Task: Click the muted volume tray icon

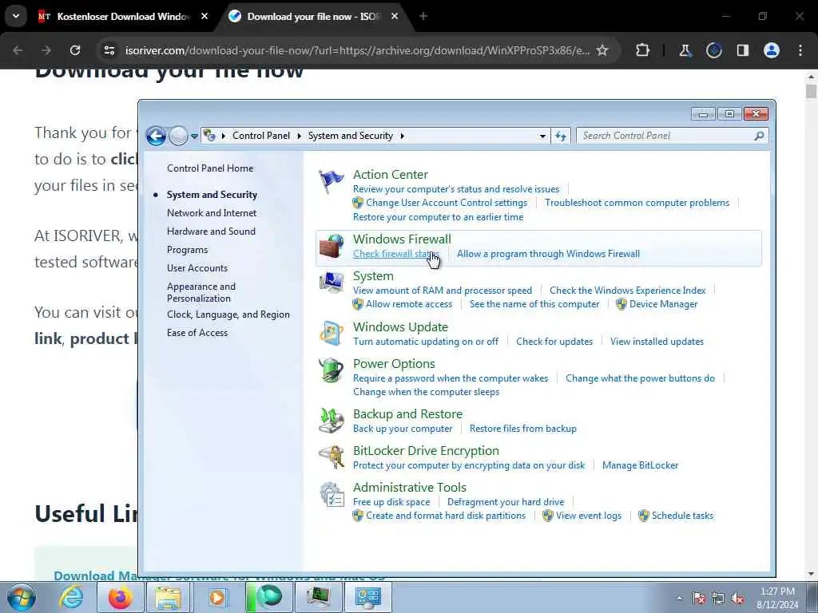Action: click(x=737, y=599)
